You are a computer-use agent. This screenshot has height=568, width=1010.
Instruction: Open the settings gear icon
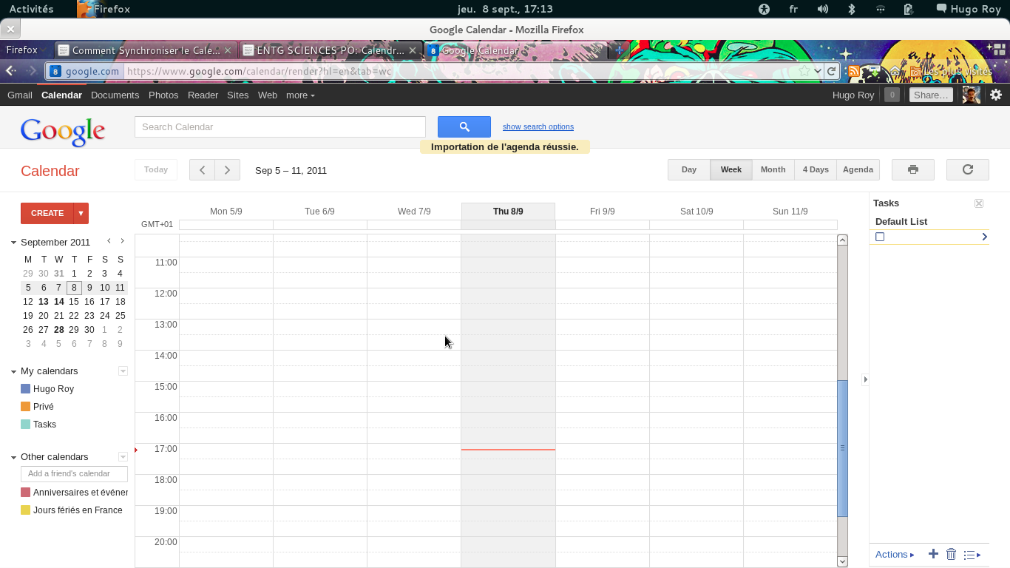[996, 95]
